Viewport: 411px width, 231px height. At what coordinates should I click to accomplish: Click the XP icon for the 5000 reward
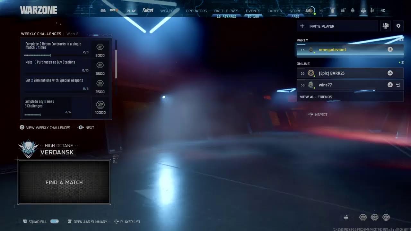tap(100, 47)
